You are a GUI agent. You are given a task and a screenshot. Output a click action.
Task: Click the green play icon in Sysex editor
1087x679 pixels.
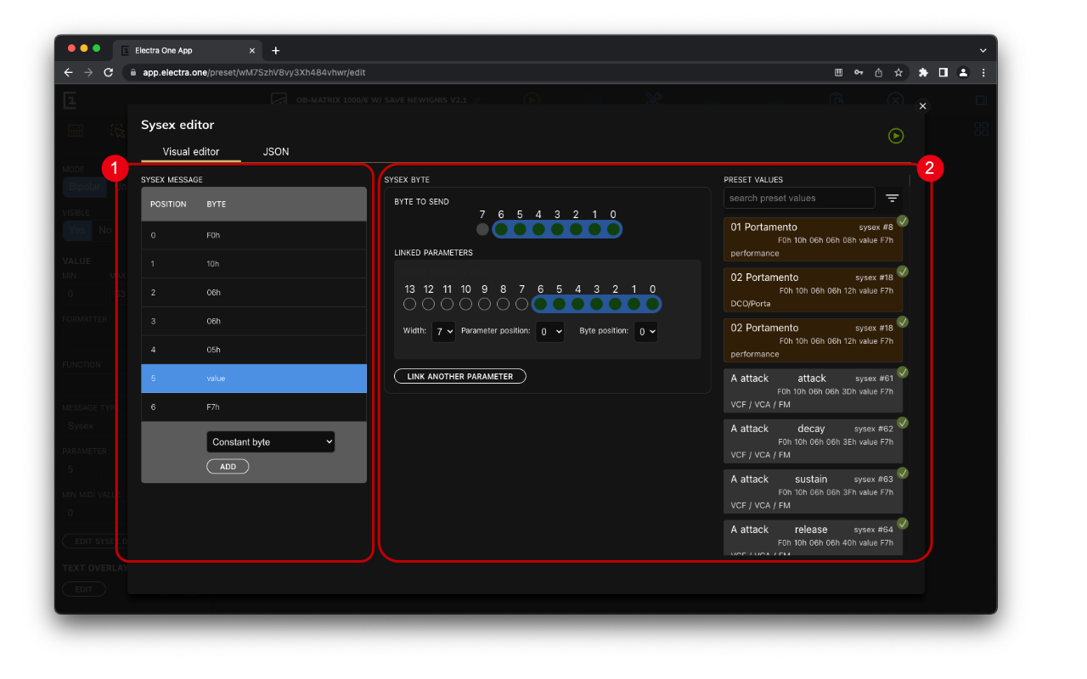[896, 136]
